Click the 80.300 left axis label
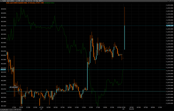Screen dimensions: 174x111 tap(3, 76)
